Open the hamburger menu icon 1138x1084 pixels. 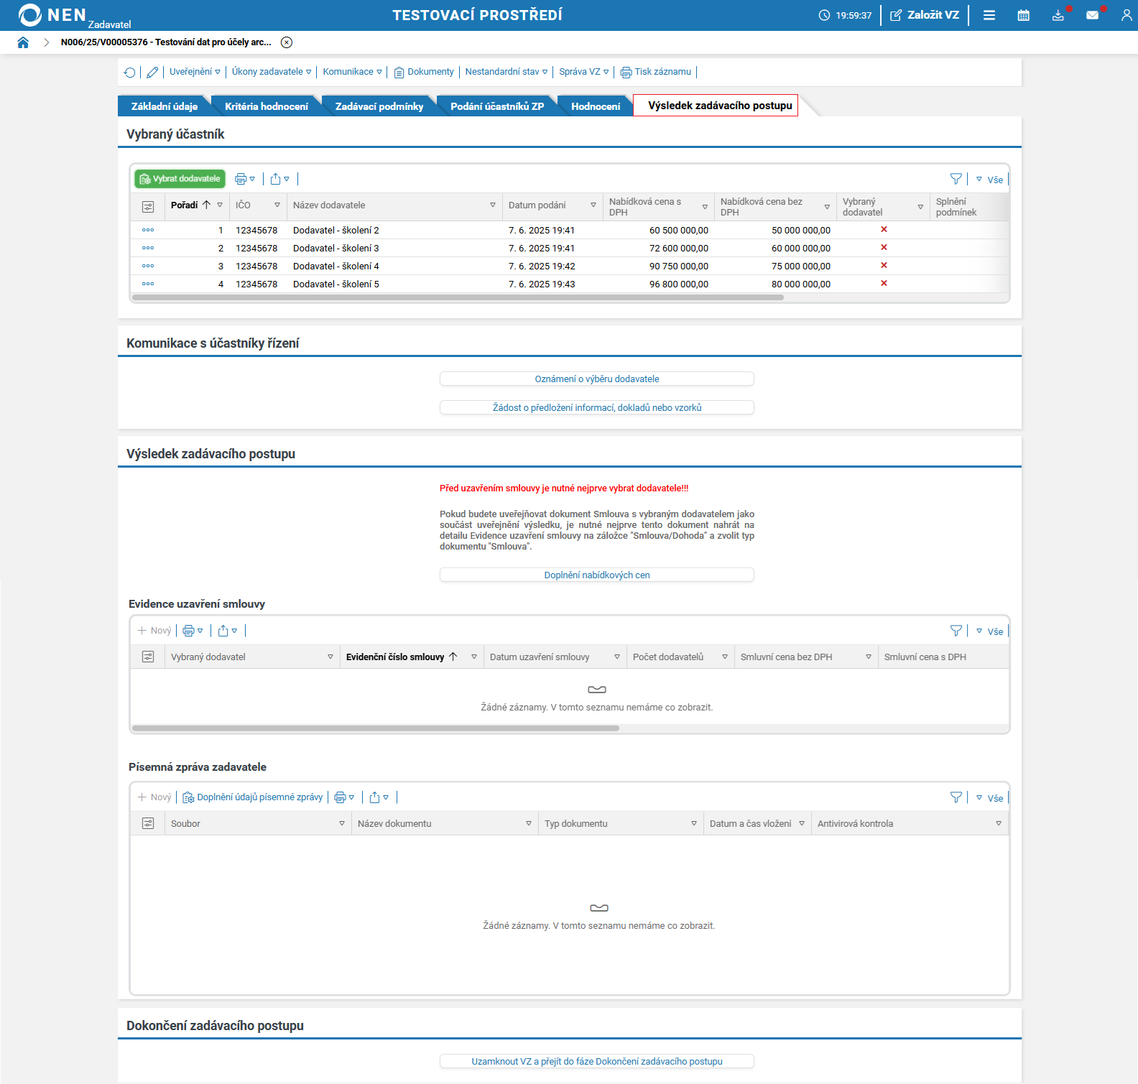989,15
